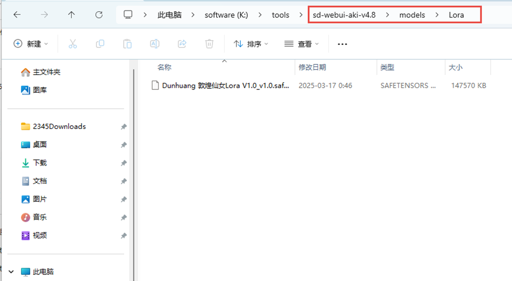Click the Rename icon in toolbar

pyautogui.click(x=155, y=43)
